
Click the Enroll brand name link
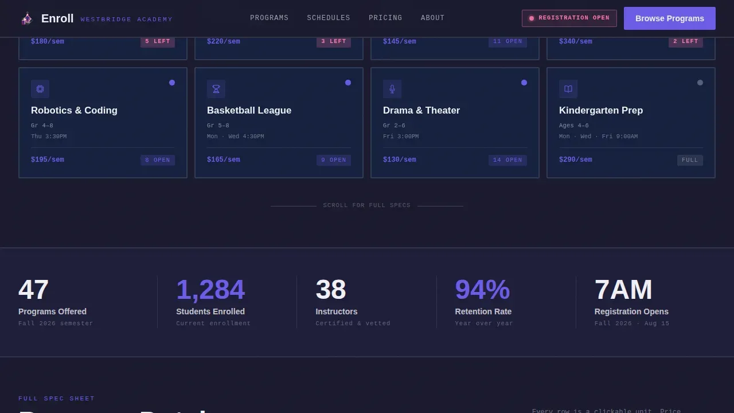57,18
